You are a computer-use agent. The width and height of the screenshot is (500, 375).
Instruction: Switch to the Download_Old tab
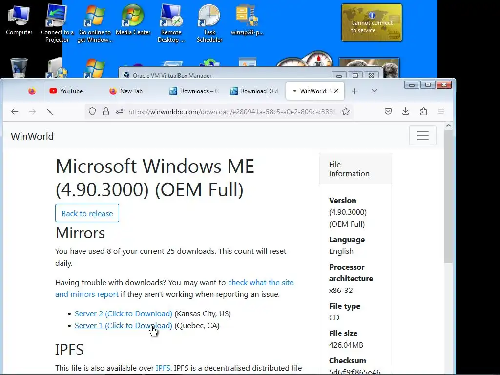(x=254, y=91)
